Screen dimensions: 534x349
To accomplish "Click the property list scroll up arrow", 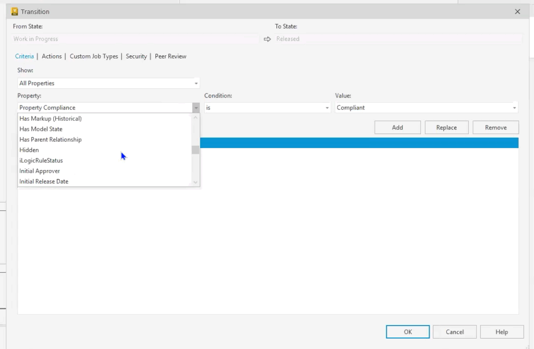I will point(196,117).
